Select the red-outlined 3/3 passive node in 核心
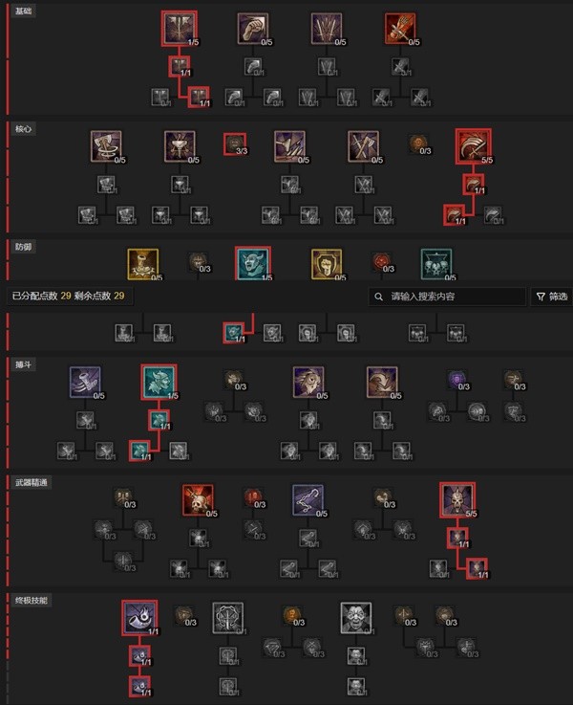The image size is (573, 705). (235, 144)
